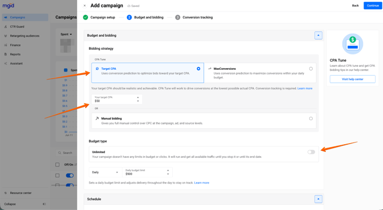Click the Reports icon
Screen dimensions: 383x210
(x=6, y=54)
